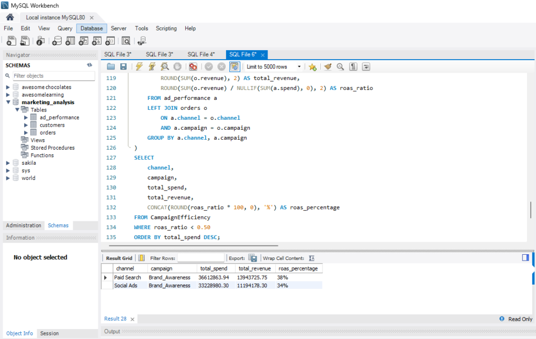536x339 pixels.
Task: Expand the customers table
Action: (26, 125)
